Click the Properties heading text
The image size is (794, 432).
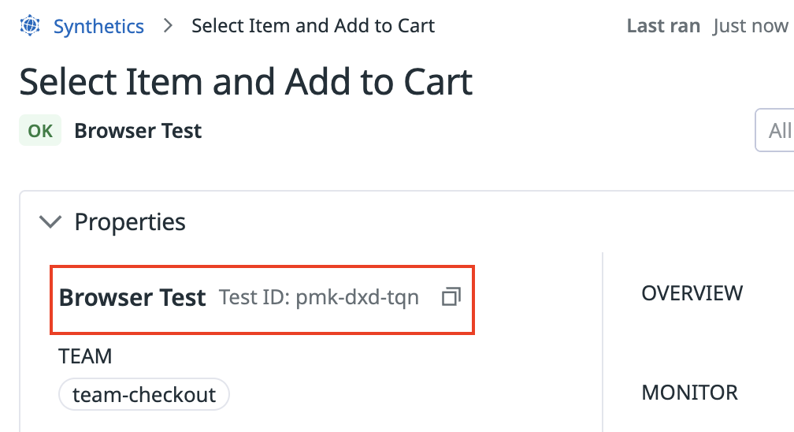tap(130, 222)
